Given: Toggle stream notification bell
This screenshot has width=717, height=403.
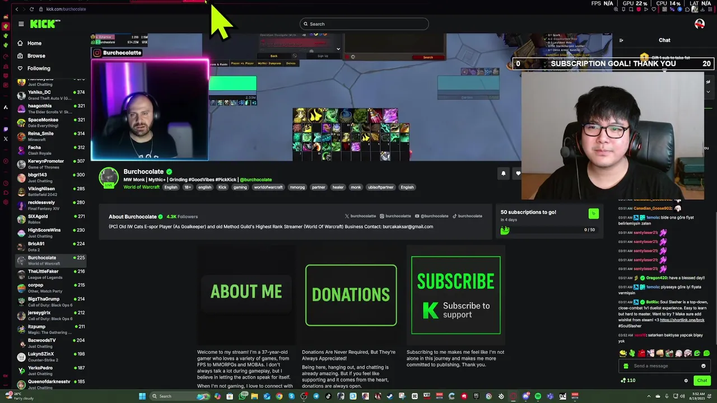Looking at the screenshot, I should [x=503, y=174].
